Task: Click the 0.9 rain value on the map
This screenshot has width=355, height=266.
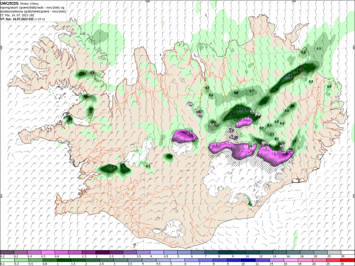Action: click(236, 93)
